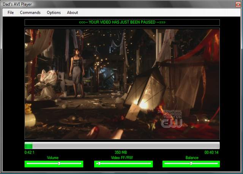Open the File menu
The image size is (243, 174).
click(11, 13)
